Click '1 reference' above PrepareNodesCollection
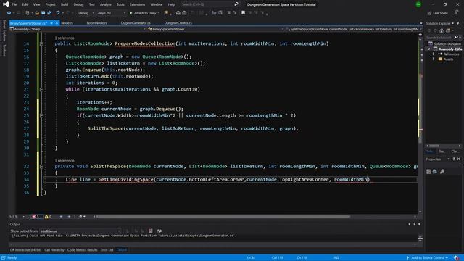The image size is (464, 261). [65, 38]
